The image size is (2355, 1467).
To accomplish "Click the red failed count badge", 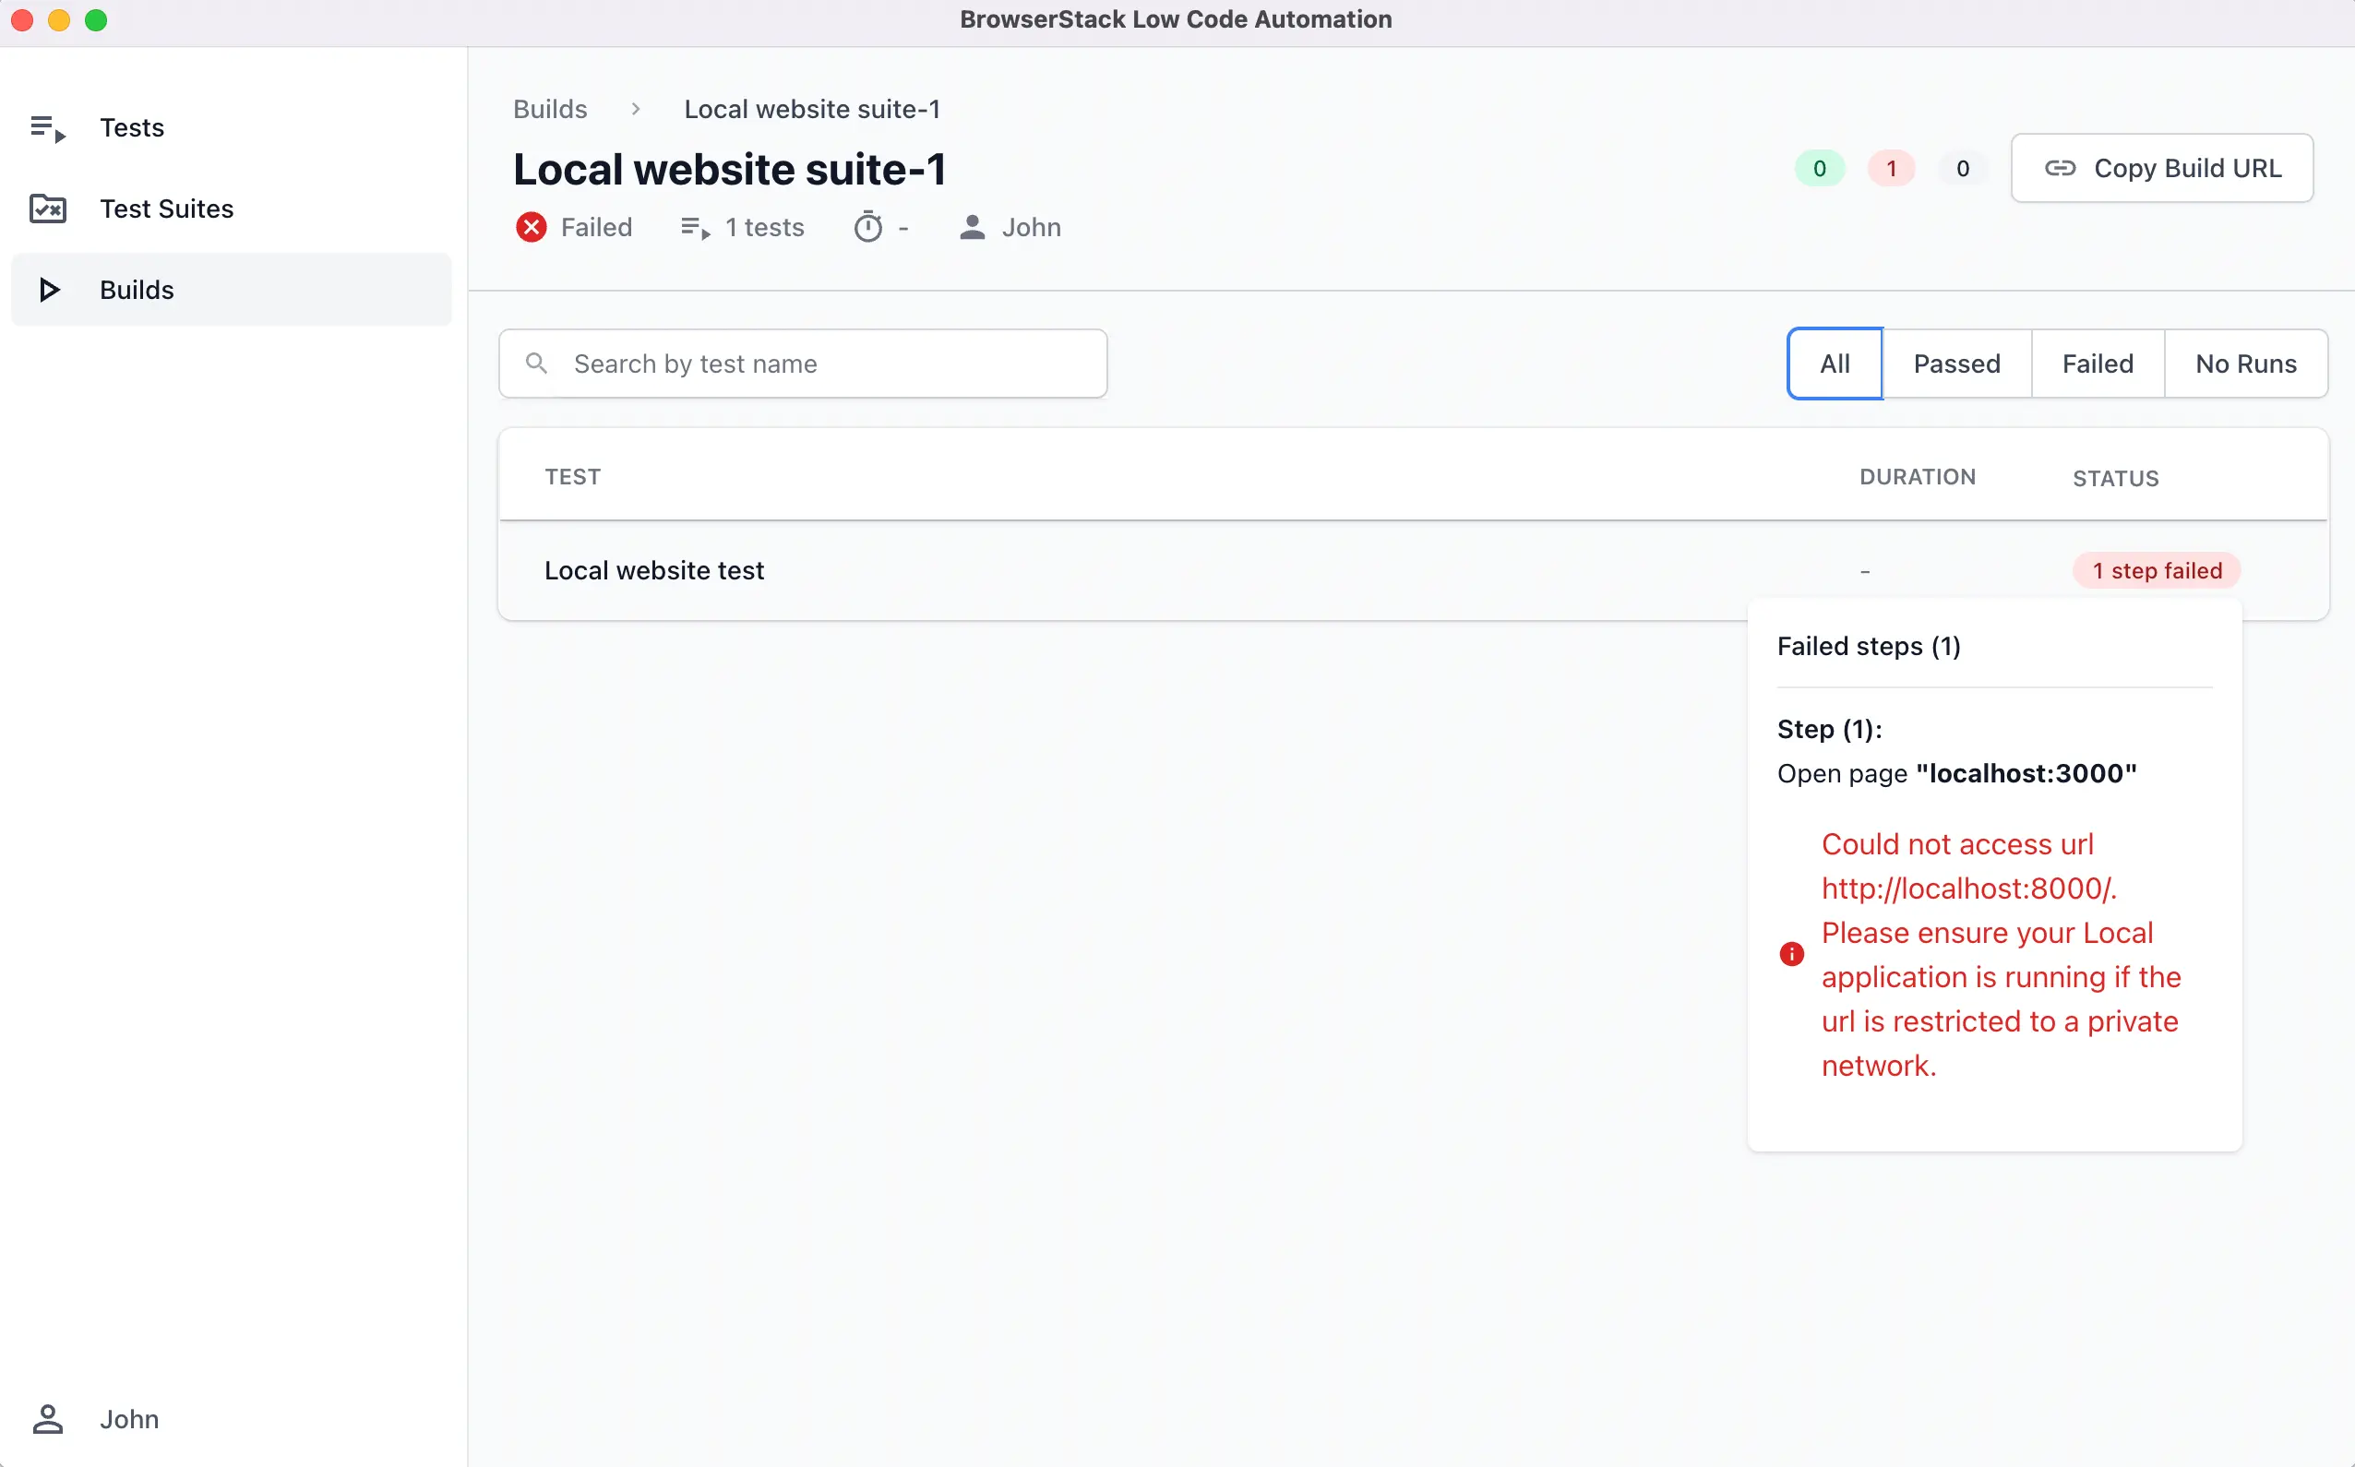I will [1890, 169].
